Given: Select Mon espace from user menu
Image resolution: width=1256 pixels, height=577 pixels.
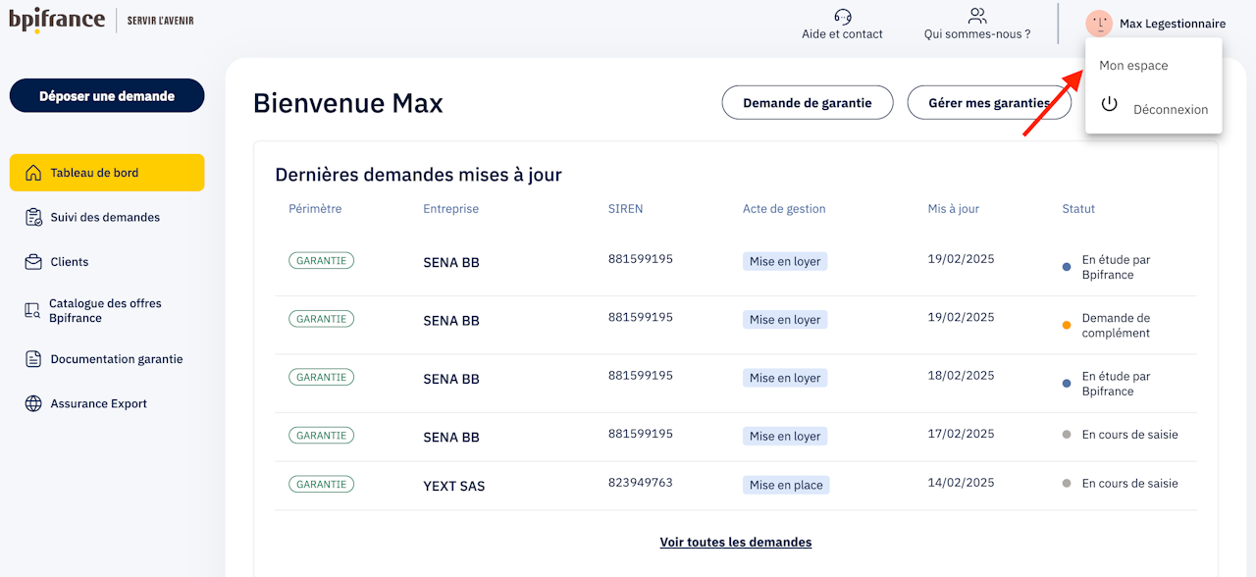Looking at the screenshot, I should tap(1133, 66).
